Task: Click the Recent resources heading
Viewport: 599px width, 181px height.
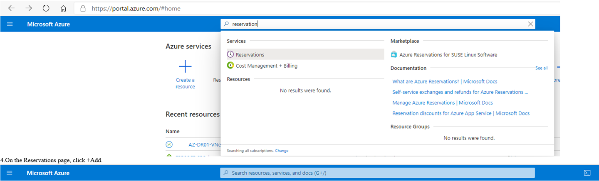Action: (193, 114)
